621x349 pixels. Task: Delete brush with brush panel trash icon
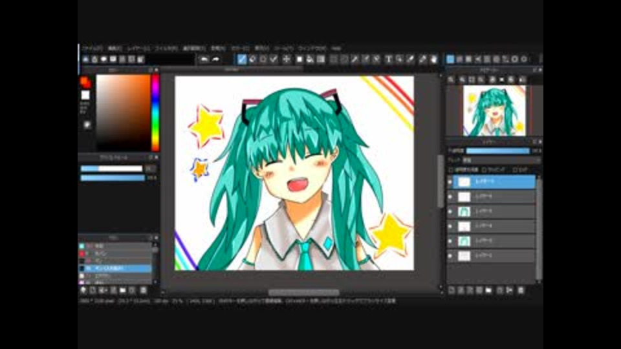[144, 290]
